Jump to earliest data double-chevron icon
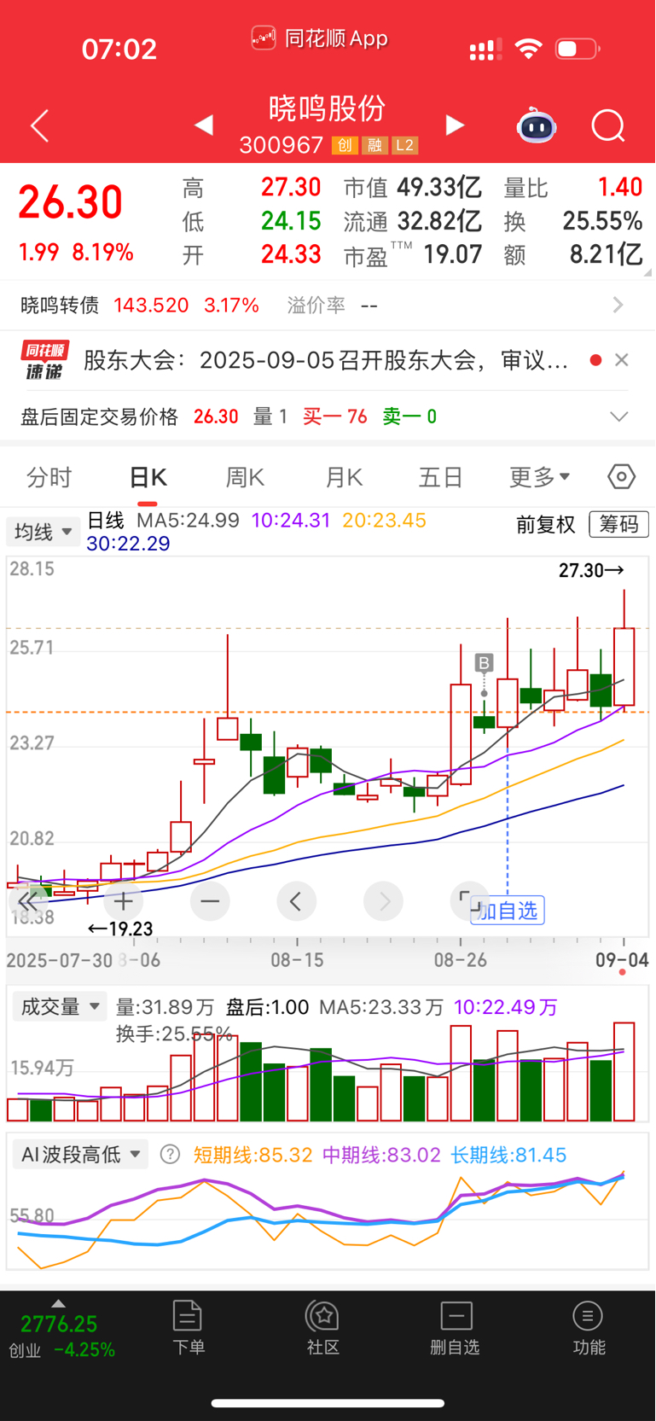Viewport: 656px width, 1421px height. coord(28,901)
